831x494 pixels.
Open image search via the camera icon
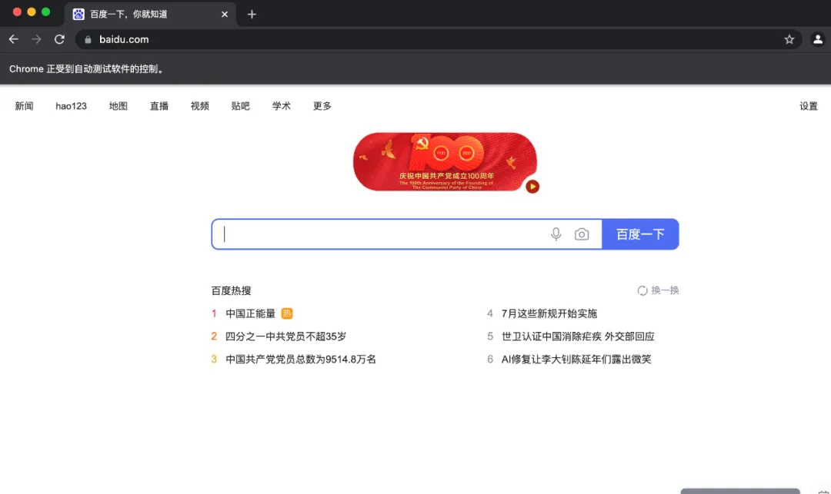582,234
